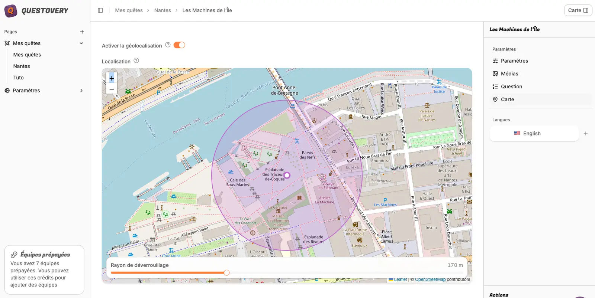Click Parvis des Nefs label on map
Screen dimensions: 595x298
[308, 155]
